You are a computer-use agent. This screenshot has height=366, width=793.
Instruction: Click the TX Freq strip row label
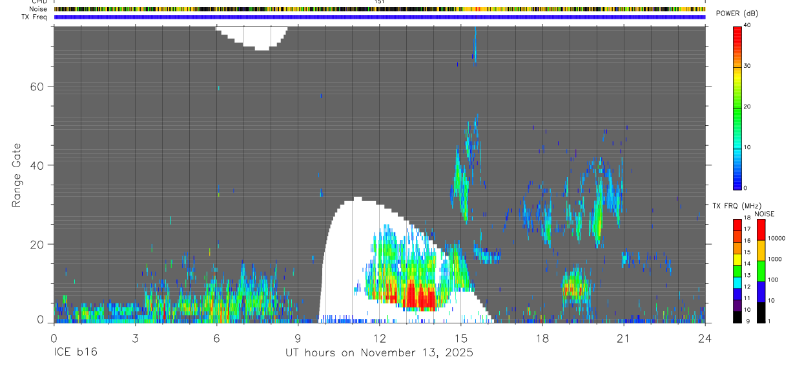(x=35, y=17)
